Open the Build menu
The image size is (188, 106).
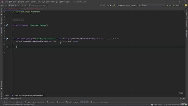click(39, 2)
